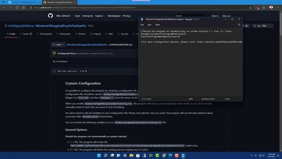This screenshot has height=159, width=282.
Task: Open the HerMajestyDrMona commit author link
Action: (x=67, y=53)
